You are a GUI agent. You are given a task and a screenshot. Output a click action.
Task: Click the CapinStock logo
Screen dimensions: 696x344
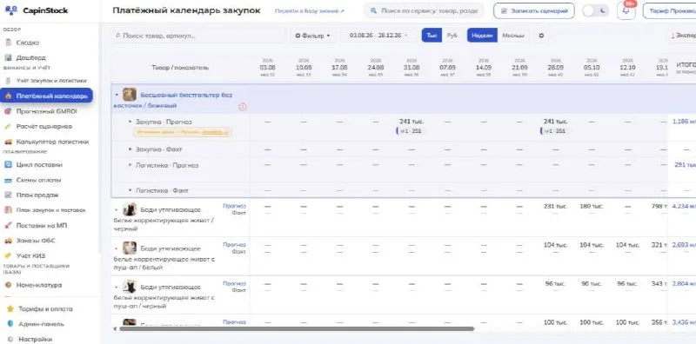click(37, 10)
